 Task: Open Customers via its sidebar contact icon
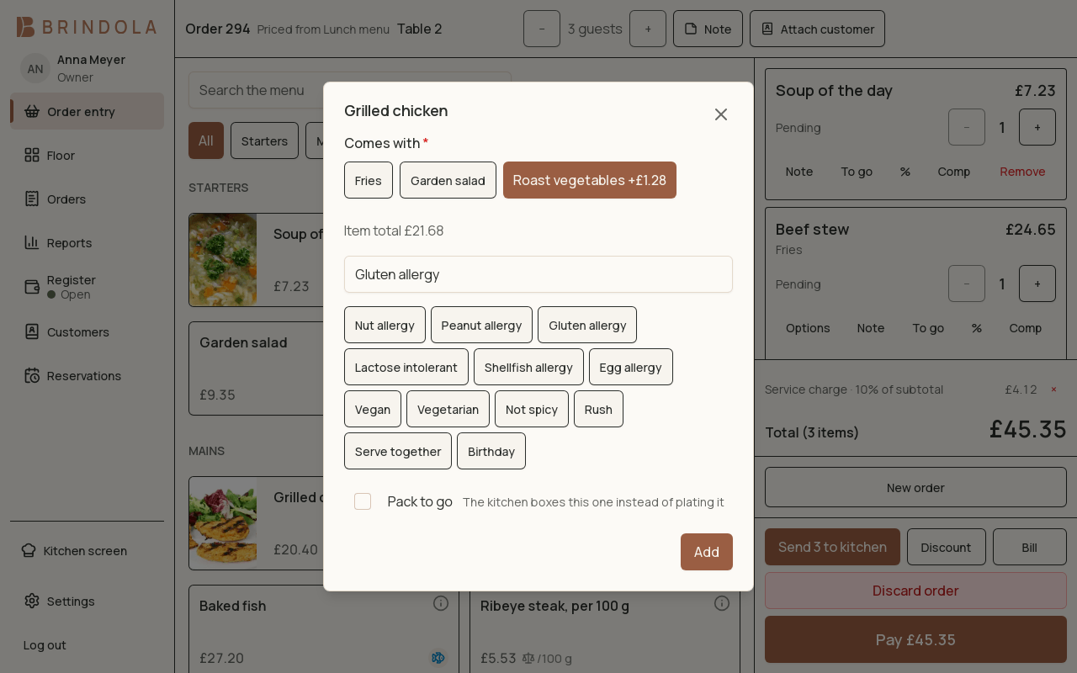[x=32, y=331]
